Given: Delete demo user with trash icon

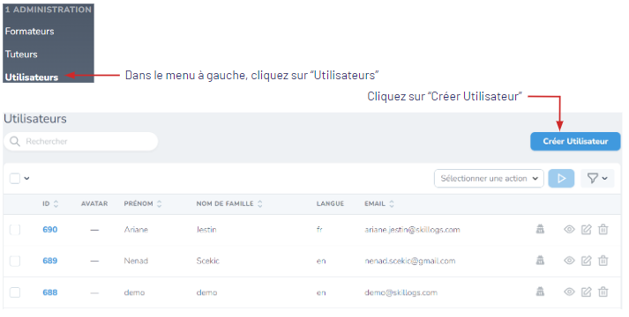Looking at the screenshot, I should point(603,291).
